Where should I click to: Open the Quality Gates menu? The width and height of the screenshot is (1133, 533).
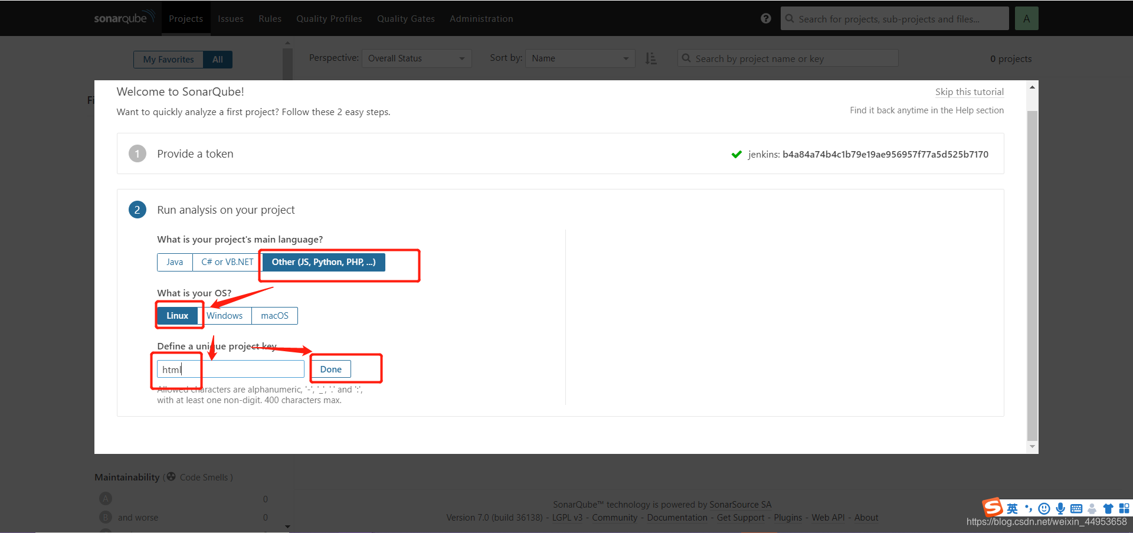[406, 18]
